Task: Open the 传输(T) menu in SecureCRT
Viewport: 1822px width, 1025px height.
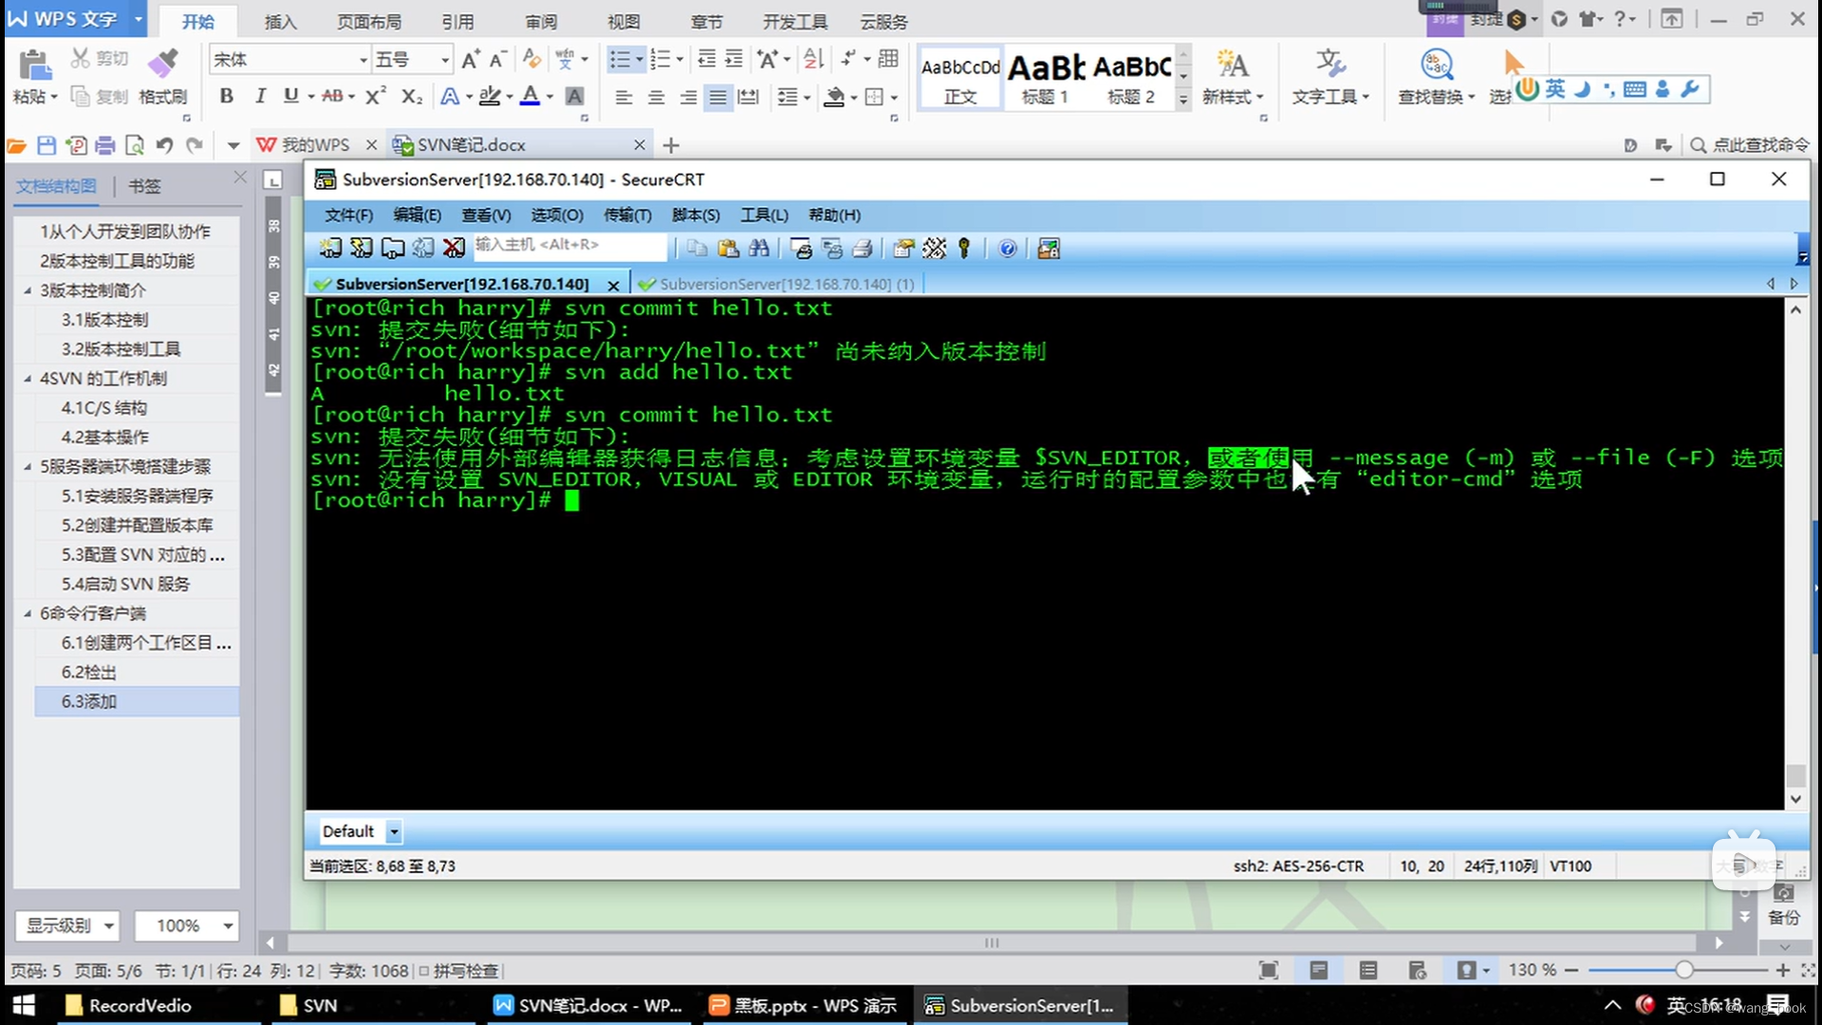Action: (627, 215)
